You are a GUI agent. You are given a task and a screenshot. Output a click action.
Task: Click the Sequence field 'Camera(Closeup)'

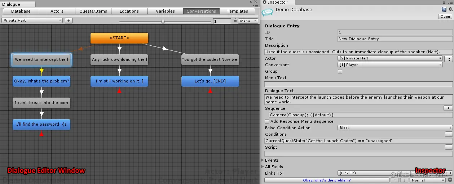[361, 115]
